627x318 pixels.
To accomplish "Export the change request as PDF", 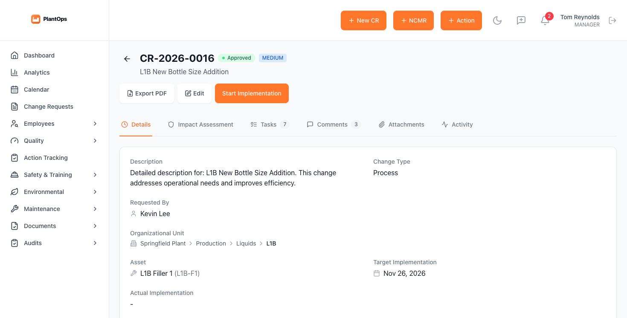I will click(x=147, y=93).
